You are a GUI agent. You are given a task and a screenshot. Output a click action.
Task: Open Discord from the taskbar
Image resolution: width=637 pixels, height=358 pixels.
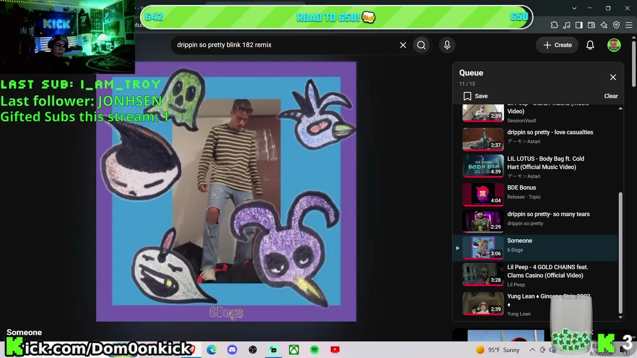232,350
